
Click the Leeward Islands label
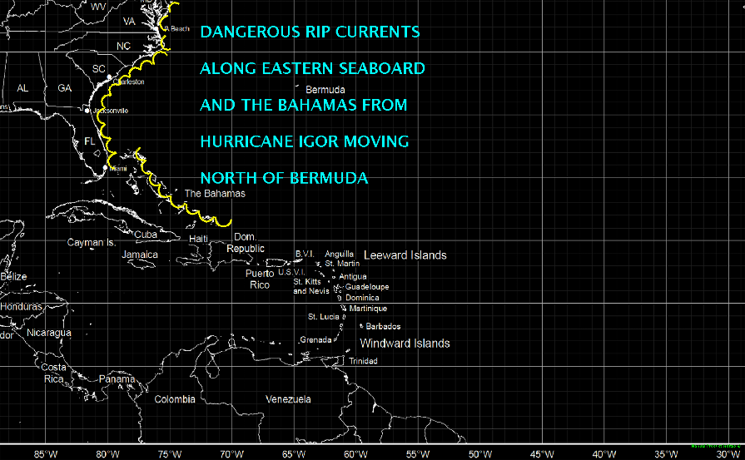pos(405,255)
